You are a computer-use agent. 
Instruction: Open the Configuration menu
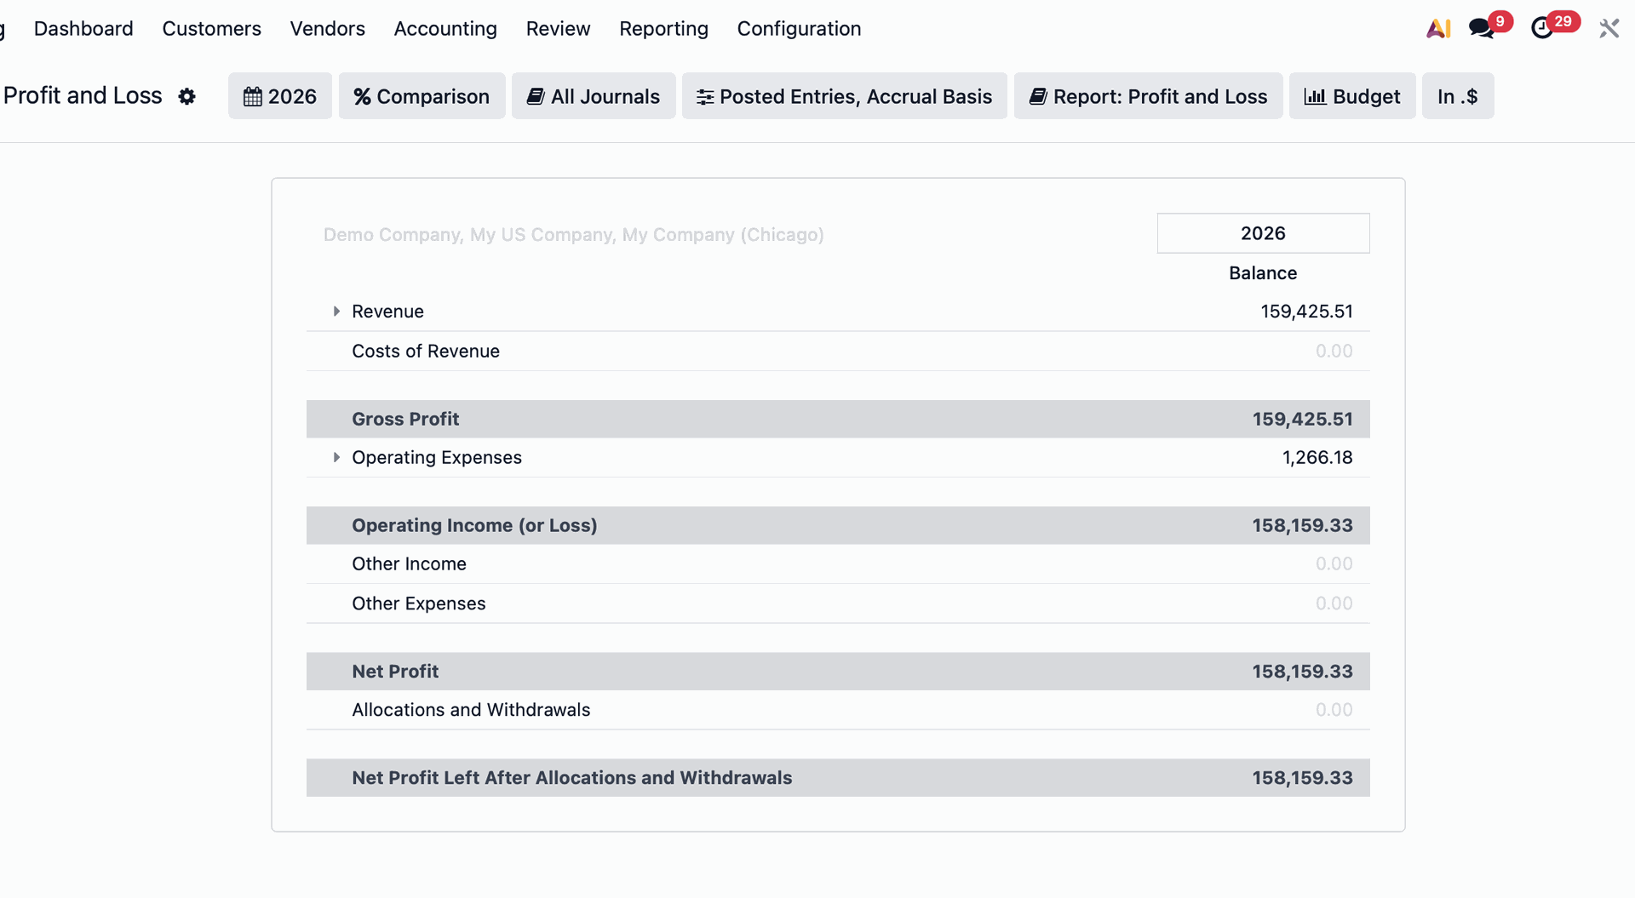[x=799, y=29]
